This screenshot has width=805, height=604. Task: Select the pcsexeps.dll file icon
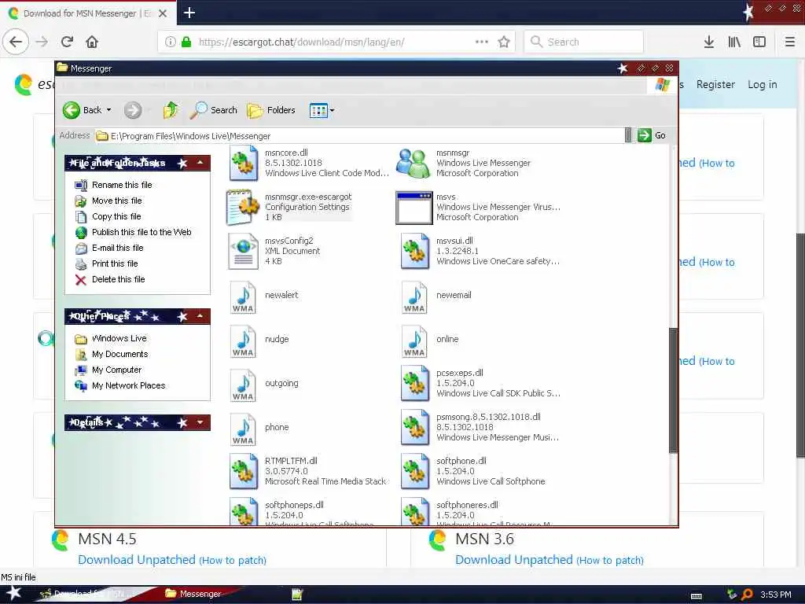point(415,383)
